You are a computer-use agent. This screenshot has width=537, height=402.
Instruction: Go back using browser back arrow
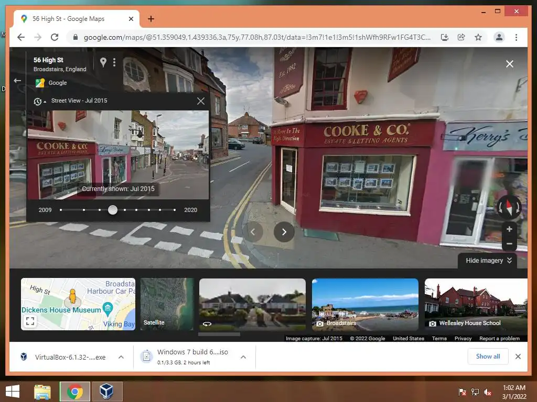point(21,37)
